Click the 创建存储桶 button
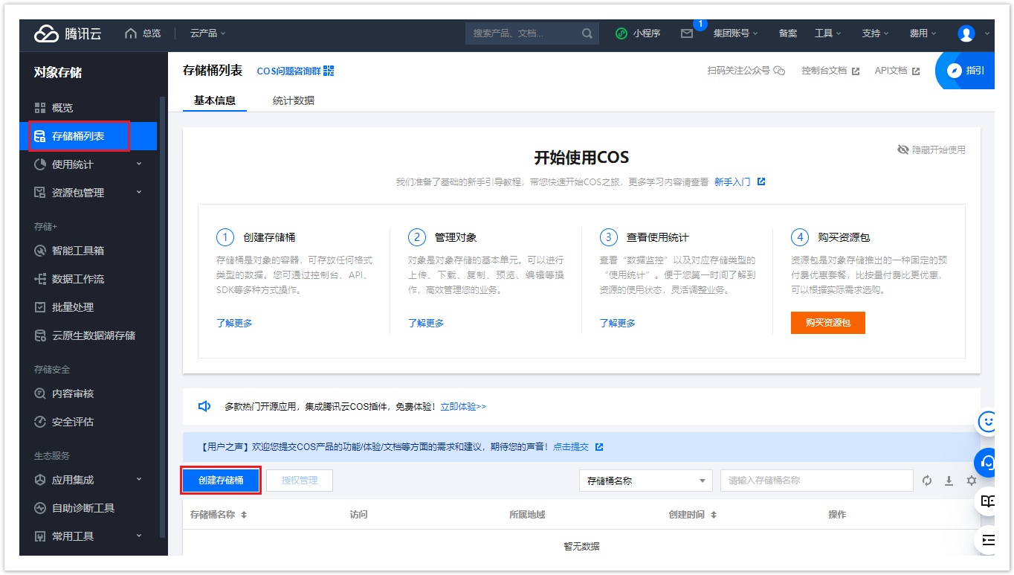 [x=221, y=481]
